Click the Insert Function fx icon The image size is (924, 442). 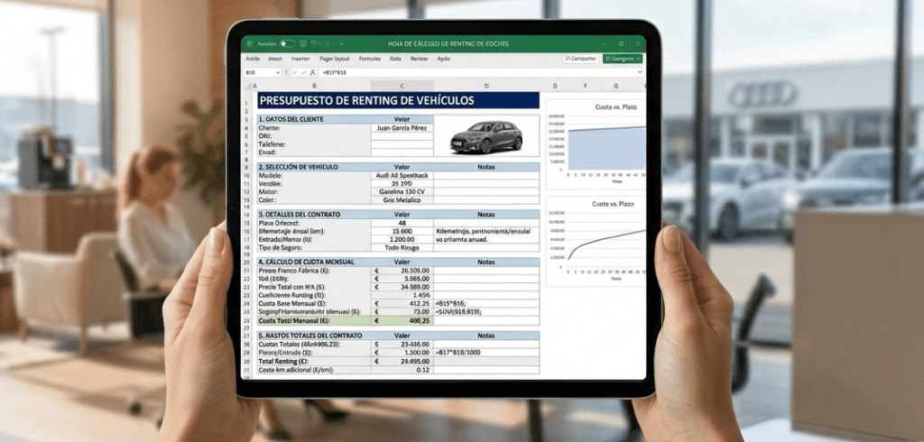point(312,71)
